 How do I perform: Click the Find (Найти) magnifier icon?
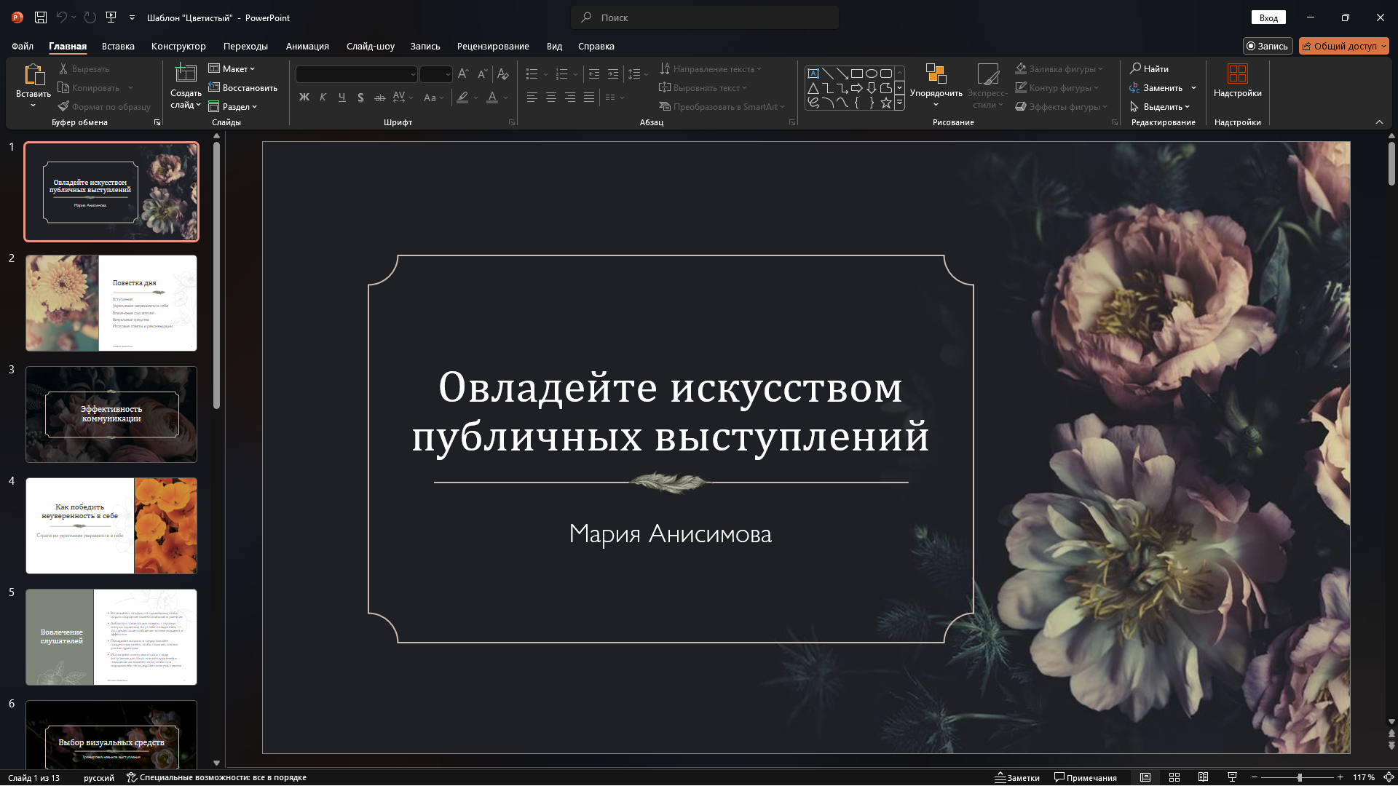[1135, 68]
